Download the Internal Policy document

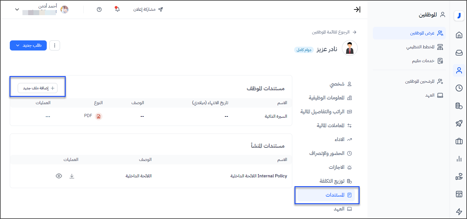tap(72, 176)
